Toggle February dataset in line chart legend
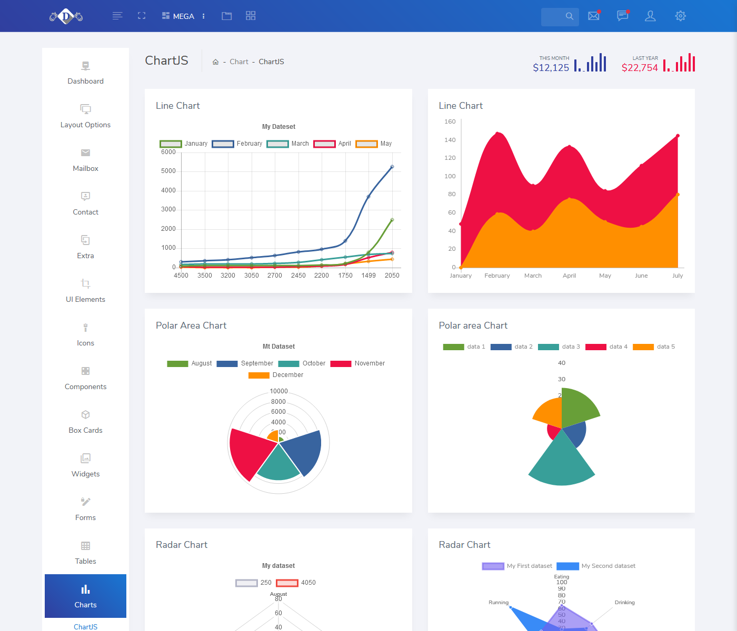Screen dimensions: 737x631 237,144
